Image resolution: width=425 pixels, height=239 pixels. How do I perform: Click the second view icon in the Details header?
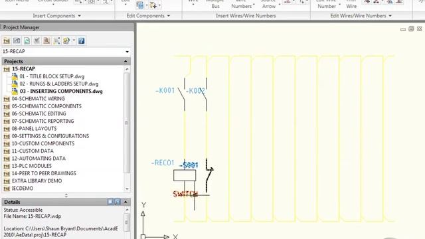[118, 202]
